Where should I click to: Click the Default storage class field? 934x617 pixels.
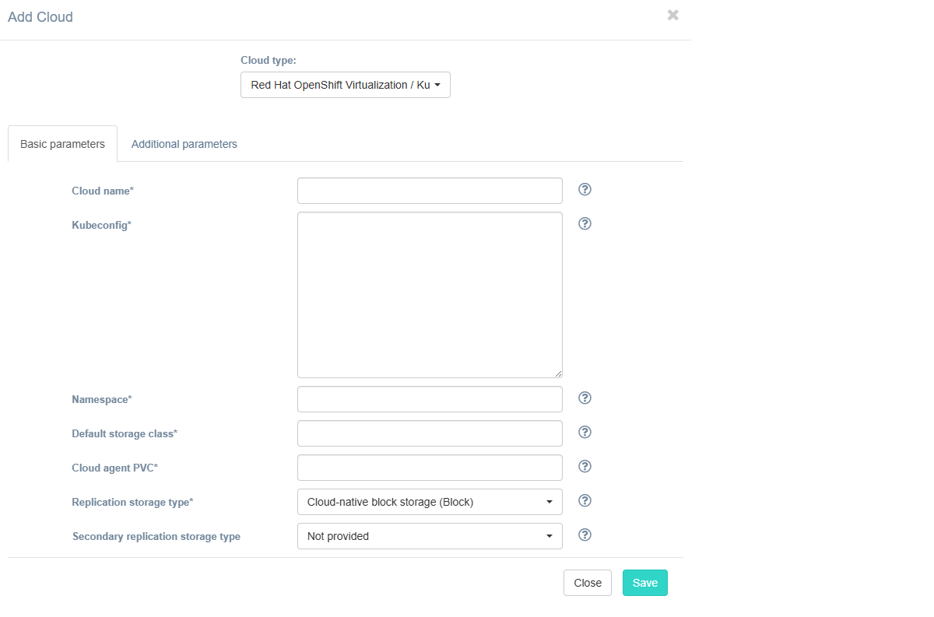[430, 433]
